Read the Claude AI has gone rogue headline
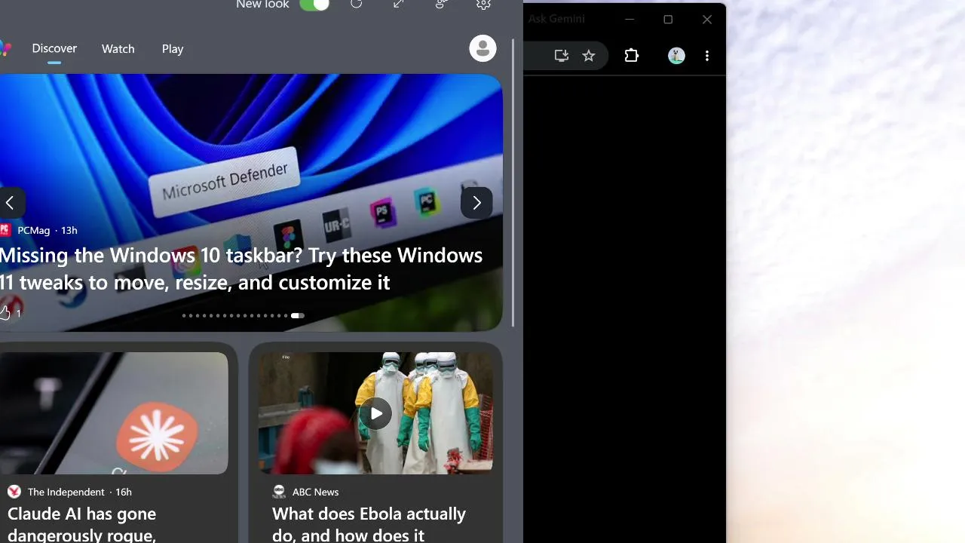Screen dimensions: 965x543 (81, 524)
